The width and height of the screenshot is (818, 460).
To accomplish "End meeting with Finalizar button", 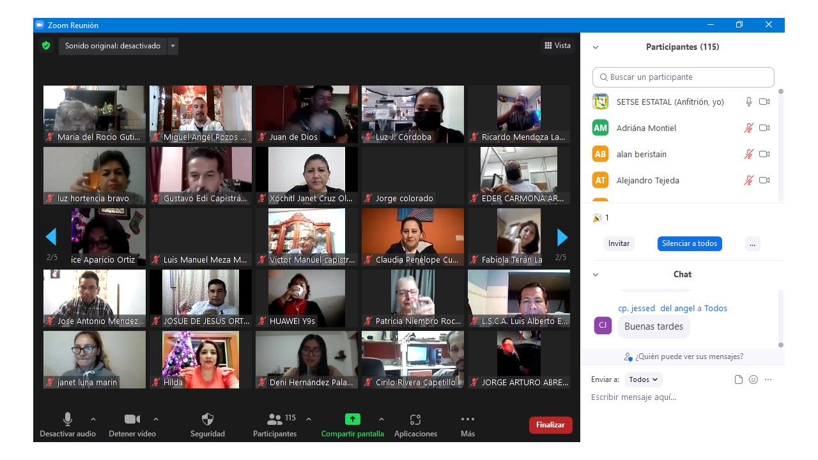I will [x=551, y=425].
